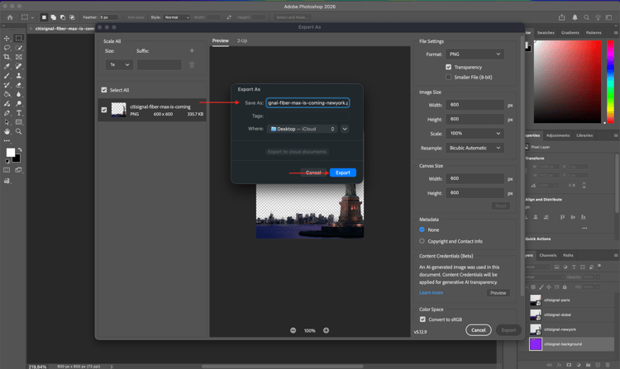Open the Where location dropdown showing Desktop
Screen dimensions: 620x369
tap(303, 129)
